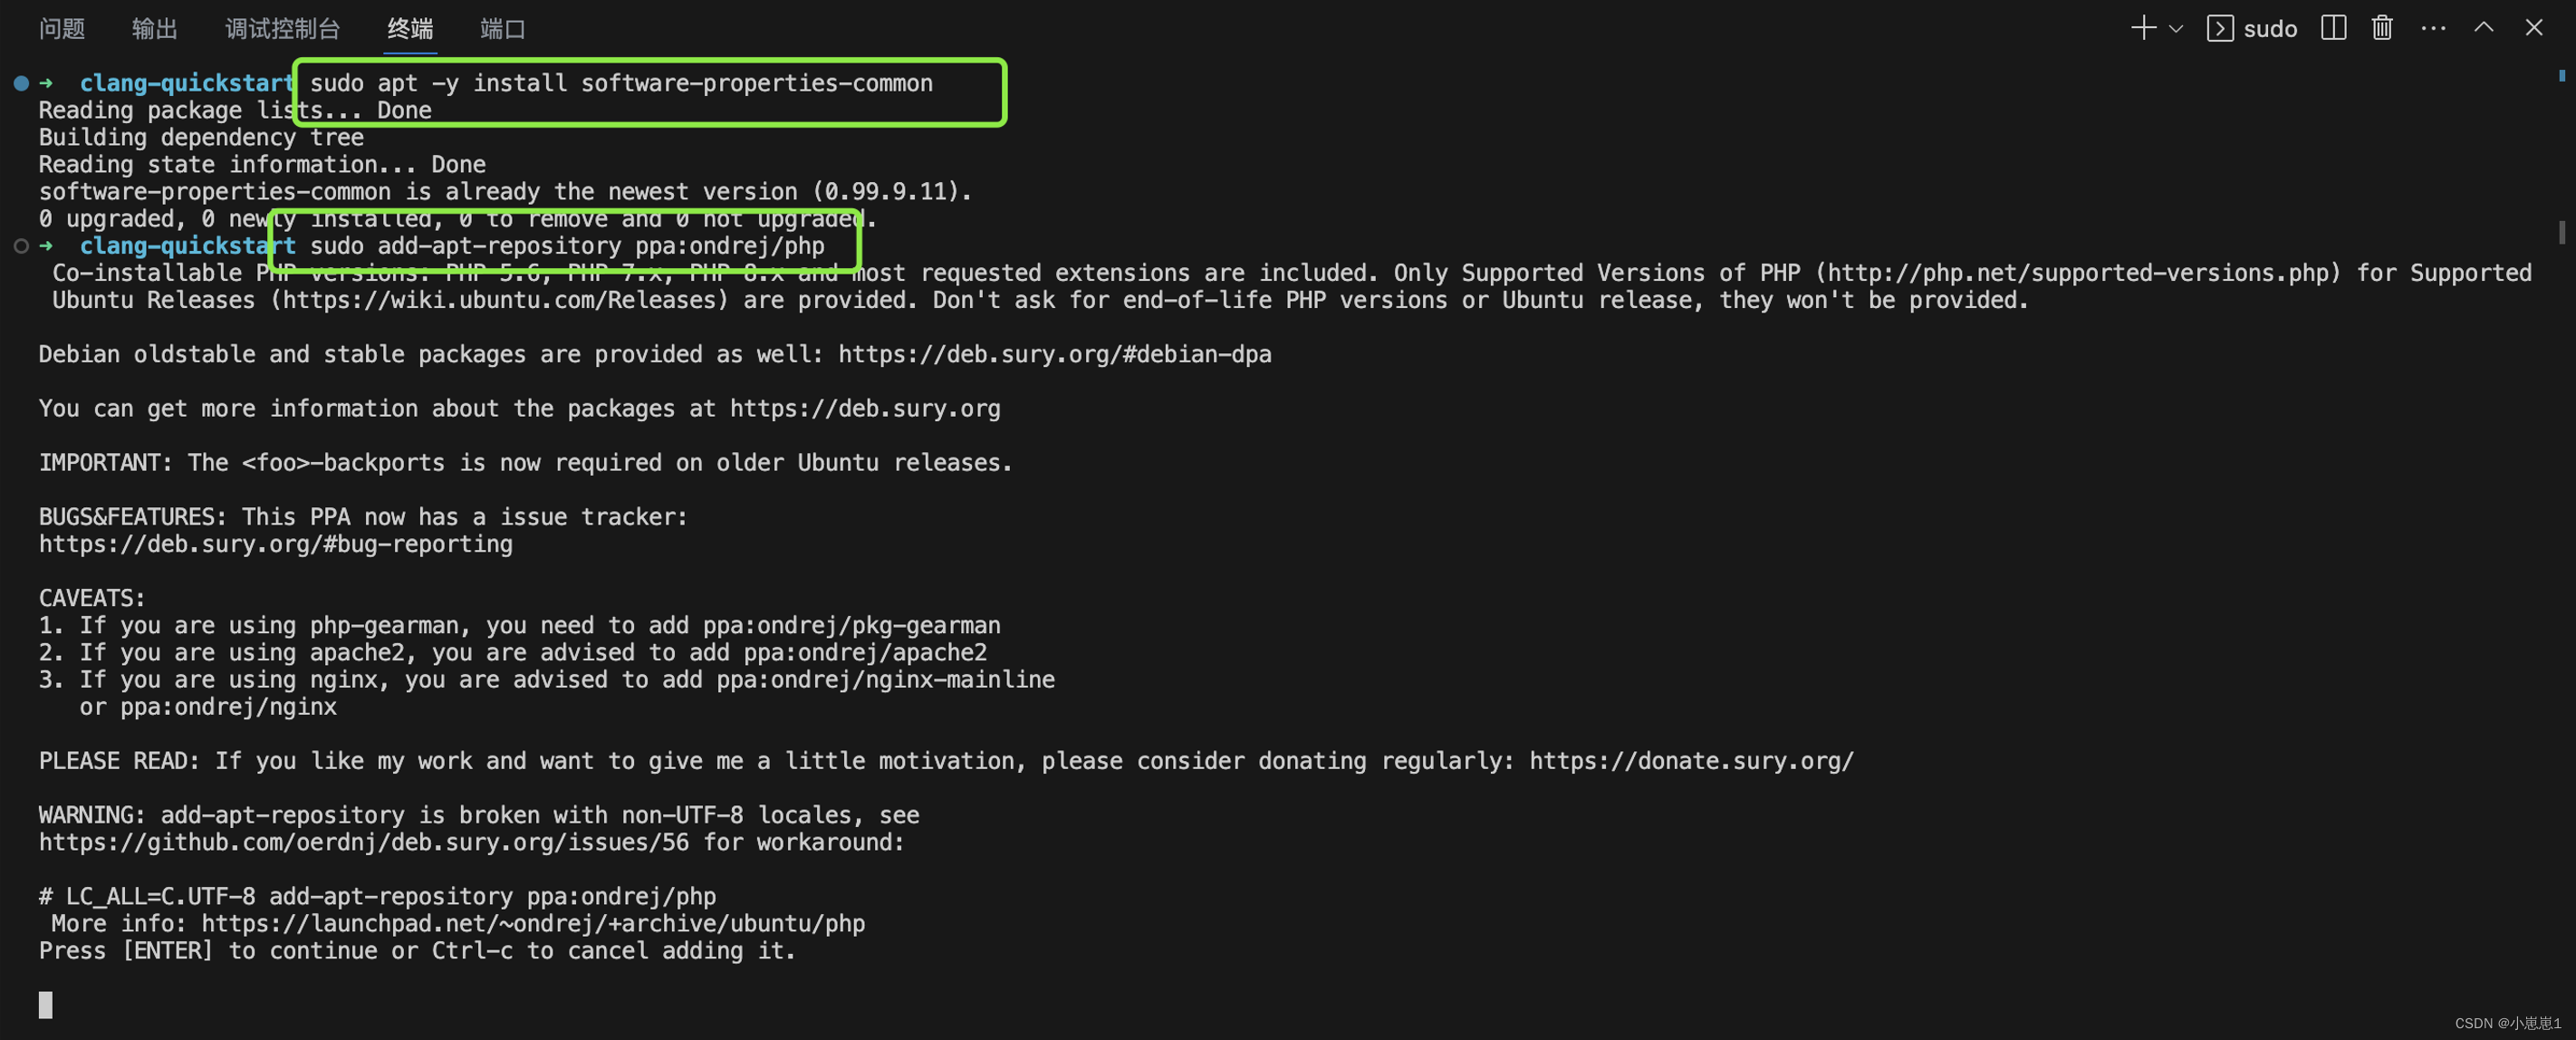Click the terminal shell icon beside sudo
The height and width of the screenshot is (1040, 2576).
click(x=2220, y=28)
